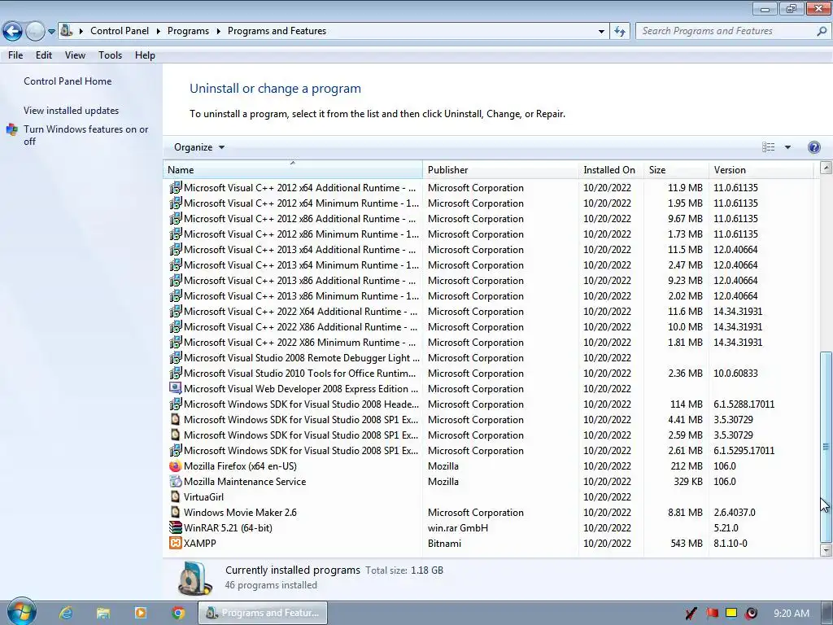Sort list by Name column header
Screen dimensions: 833x625
pyautogui.click(x=293, y=170)
